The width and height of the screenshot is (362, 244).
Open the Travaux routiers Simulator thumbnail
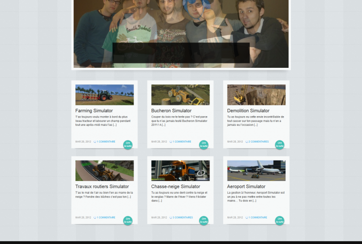104,171
